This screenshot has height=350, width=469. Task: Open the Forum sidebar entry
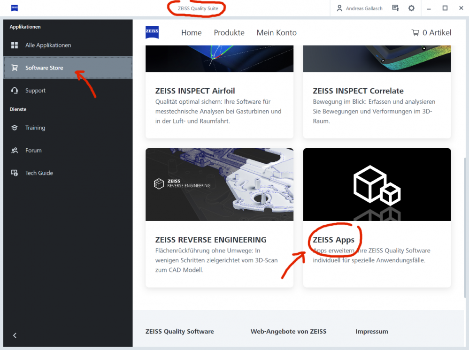pos(33,151)
